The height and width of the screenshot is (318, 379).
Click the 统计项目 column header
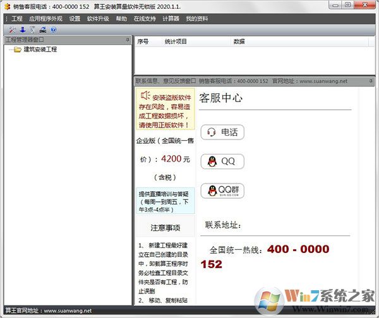pyautogui.click(x=176, y=42)
